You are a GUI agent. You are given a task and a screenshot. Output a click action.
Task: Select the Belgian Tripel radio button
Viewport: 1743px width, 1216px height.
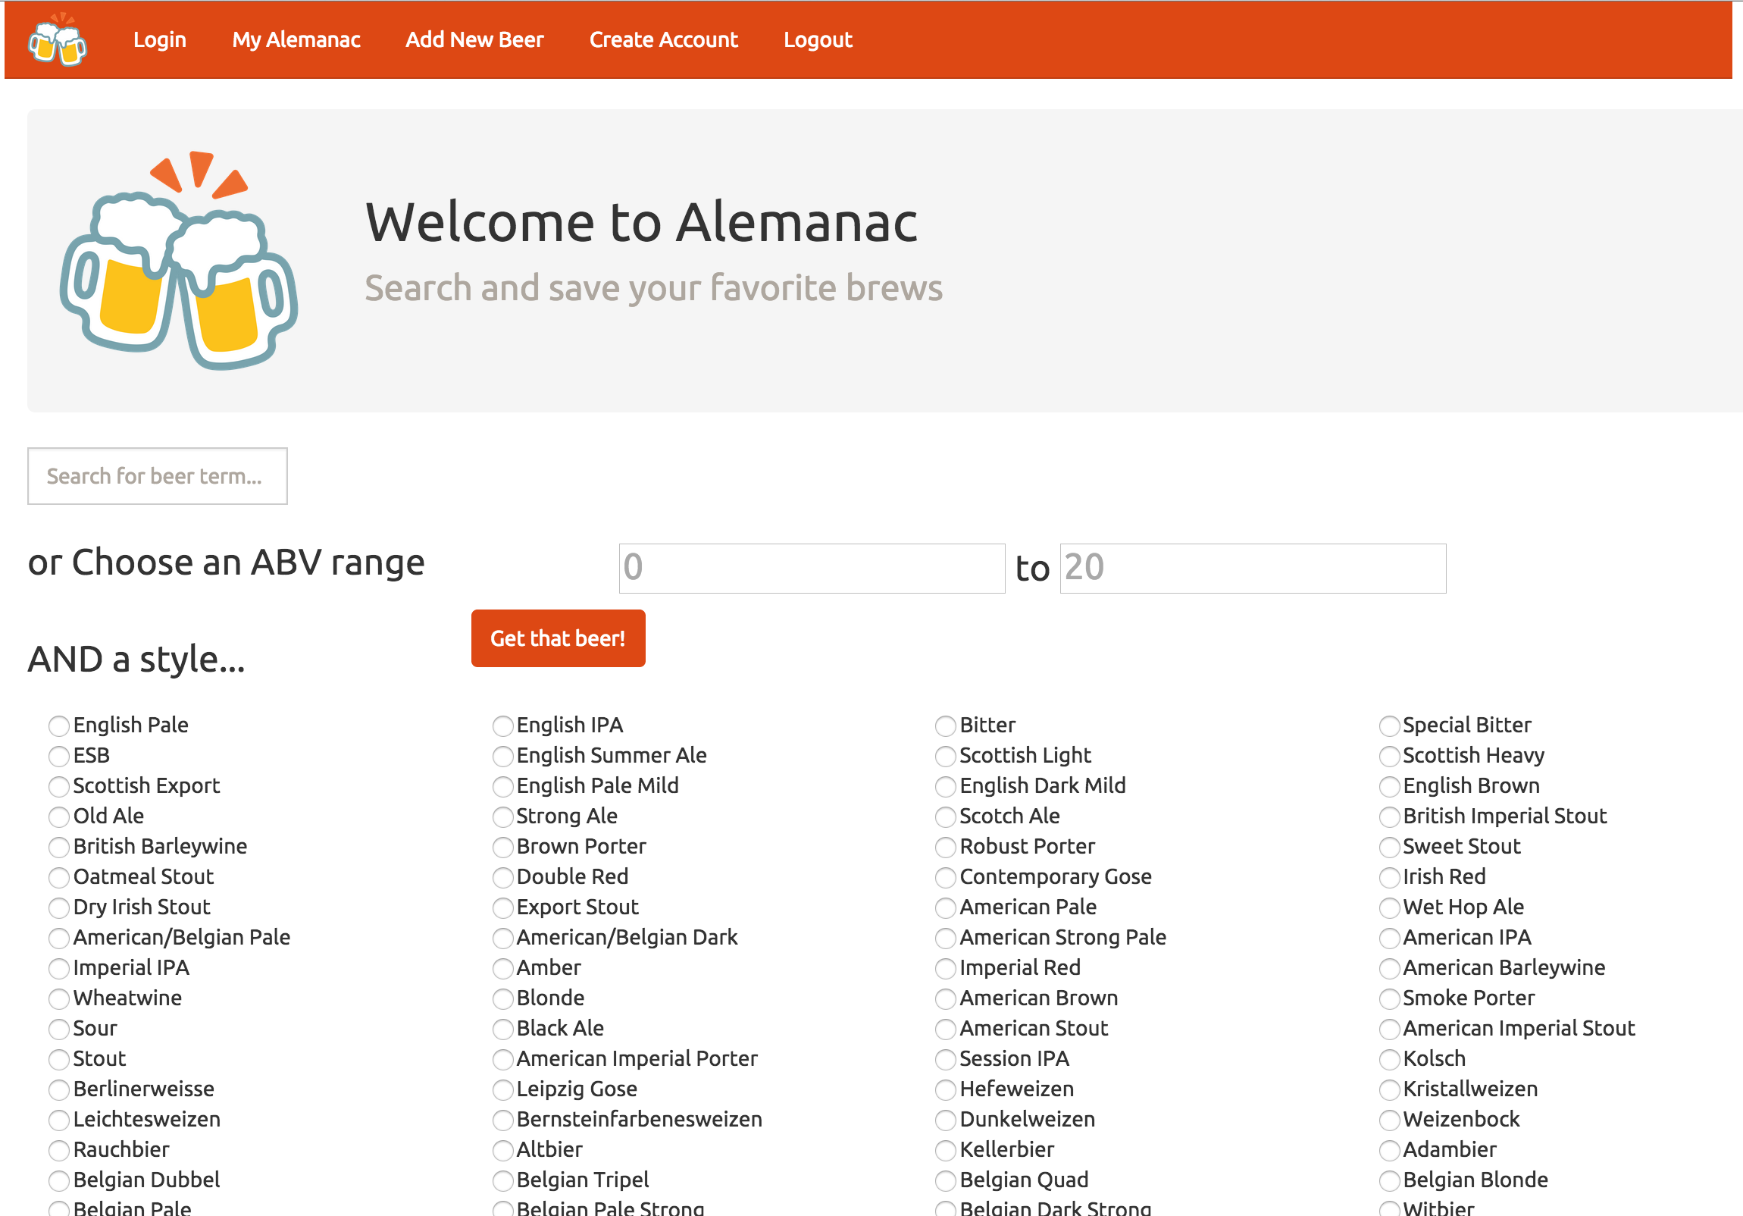502,1181
